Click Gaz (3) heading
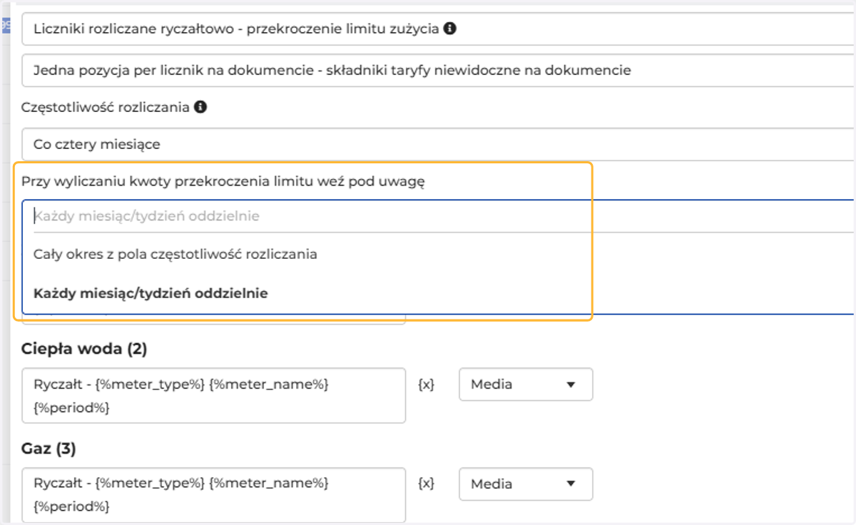Viewport: 856px width, 525px height. click(49, 449)
